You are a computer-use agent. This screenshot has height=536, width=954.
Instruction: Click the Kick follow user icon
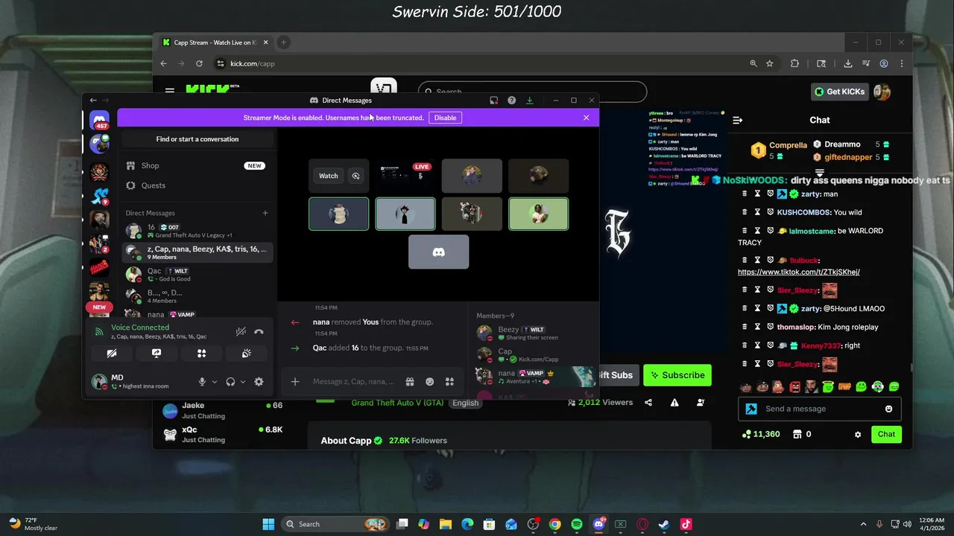(701, 403)
